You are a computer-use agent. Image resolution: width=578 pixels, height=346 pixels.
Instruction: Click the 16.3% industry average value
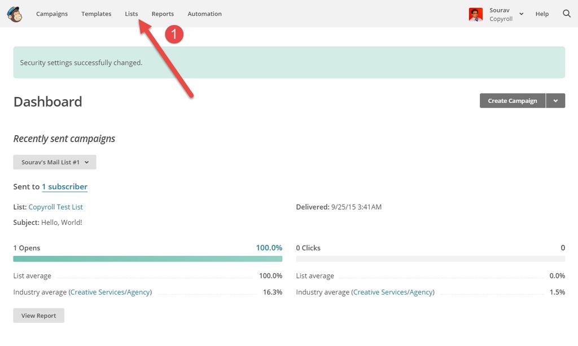[x=273, y=292]
